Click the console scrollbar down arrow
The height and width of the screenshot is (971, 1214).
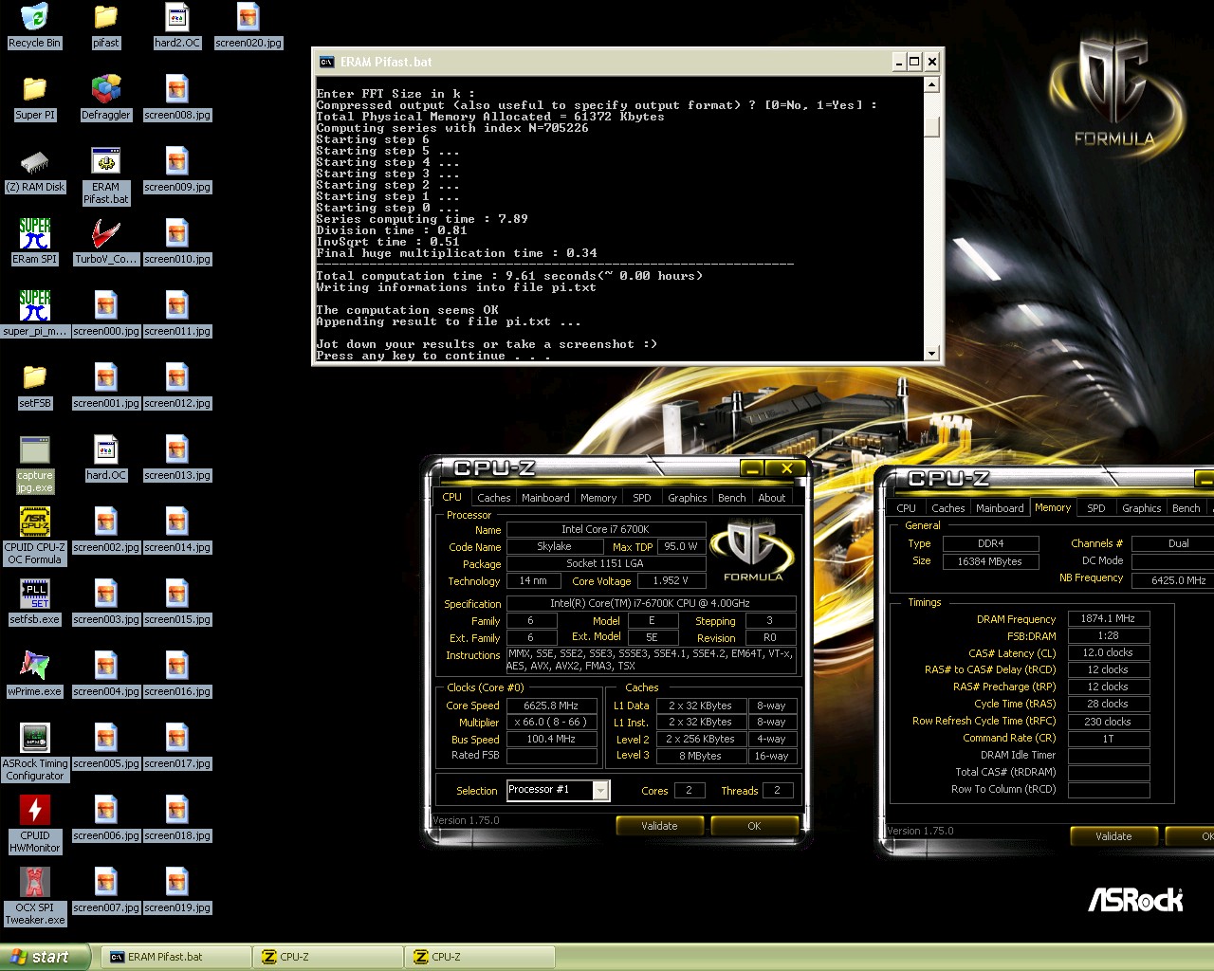click(x=931, y=353)
